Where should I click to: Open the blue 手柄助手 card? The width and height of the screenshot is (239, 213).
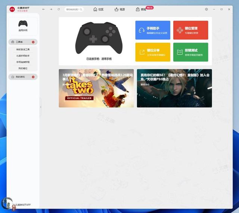(x=153, y=30)
